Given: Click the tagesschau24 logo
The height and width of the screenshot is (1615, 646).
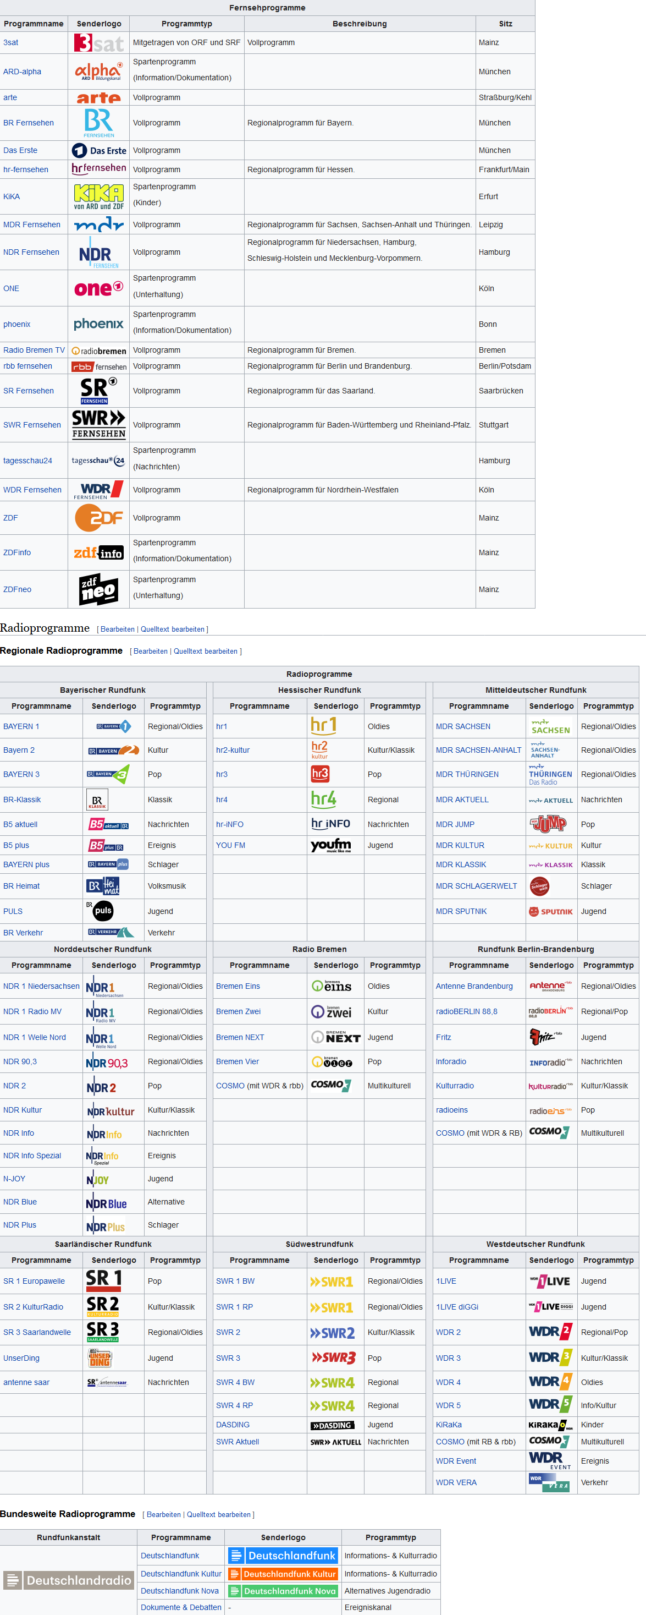Looking at the screenshot, I should point(98,461).
